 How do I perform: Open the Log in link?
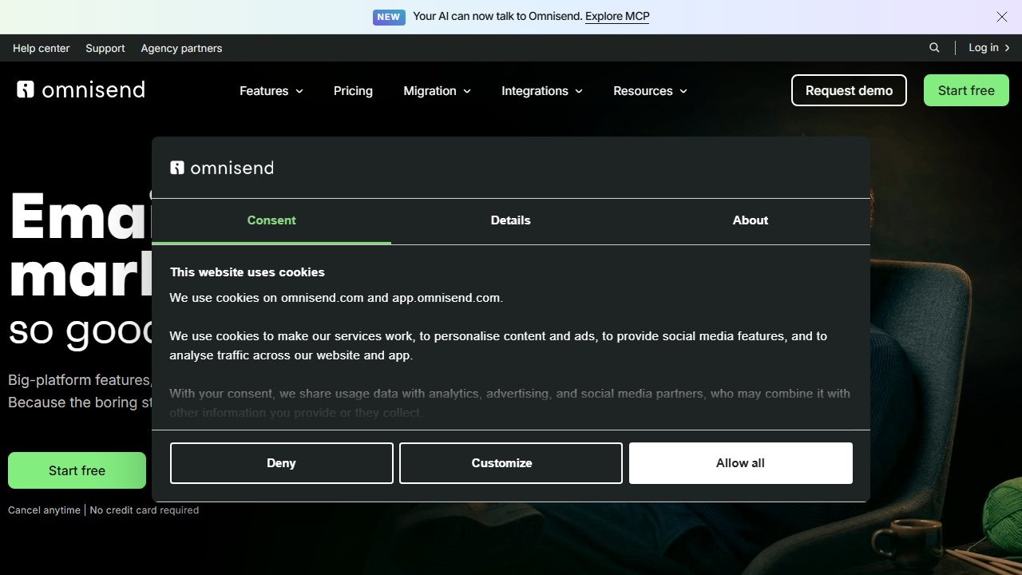pyautogui.click(x=989, y=48)
